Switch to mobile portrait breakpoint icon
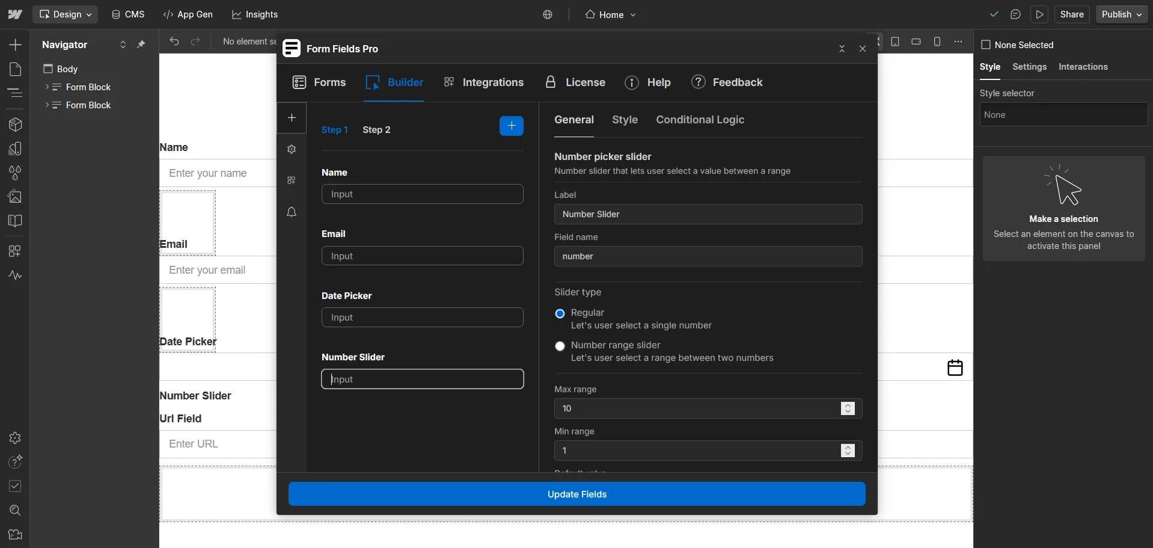The width and height of the screenshot is (1153, 548). coord(937,42)
